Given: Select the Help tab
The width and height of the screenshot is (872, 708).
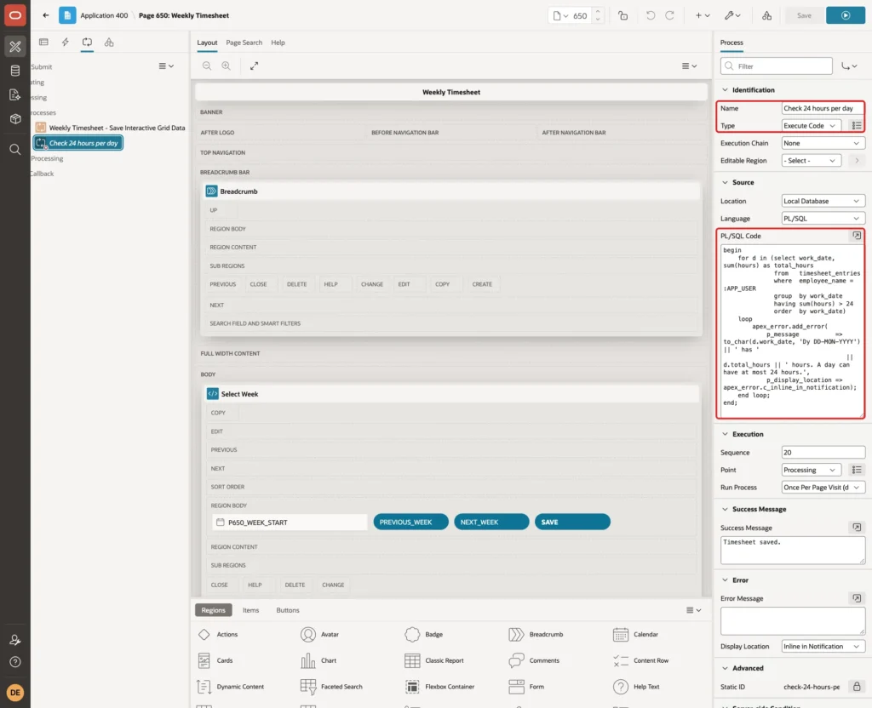Looking at the screenshot, I should click(x=278, y=43).
